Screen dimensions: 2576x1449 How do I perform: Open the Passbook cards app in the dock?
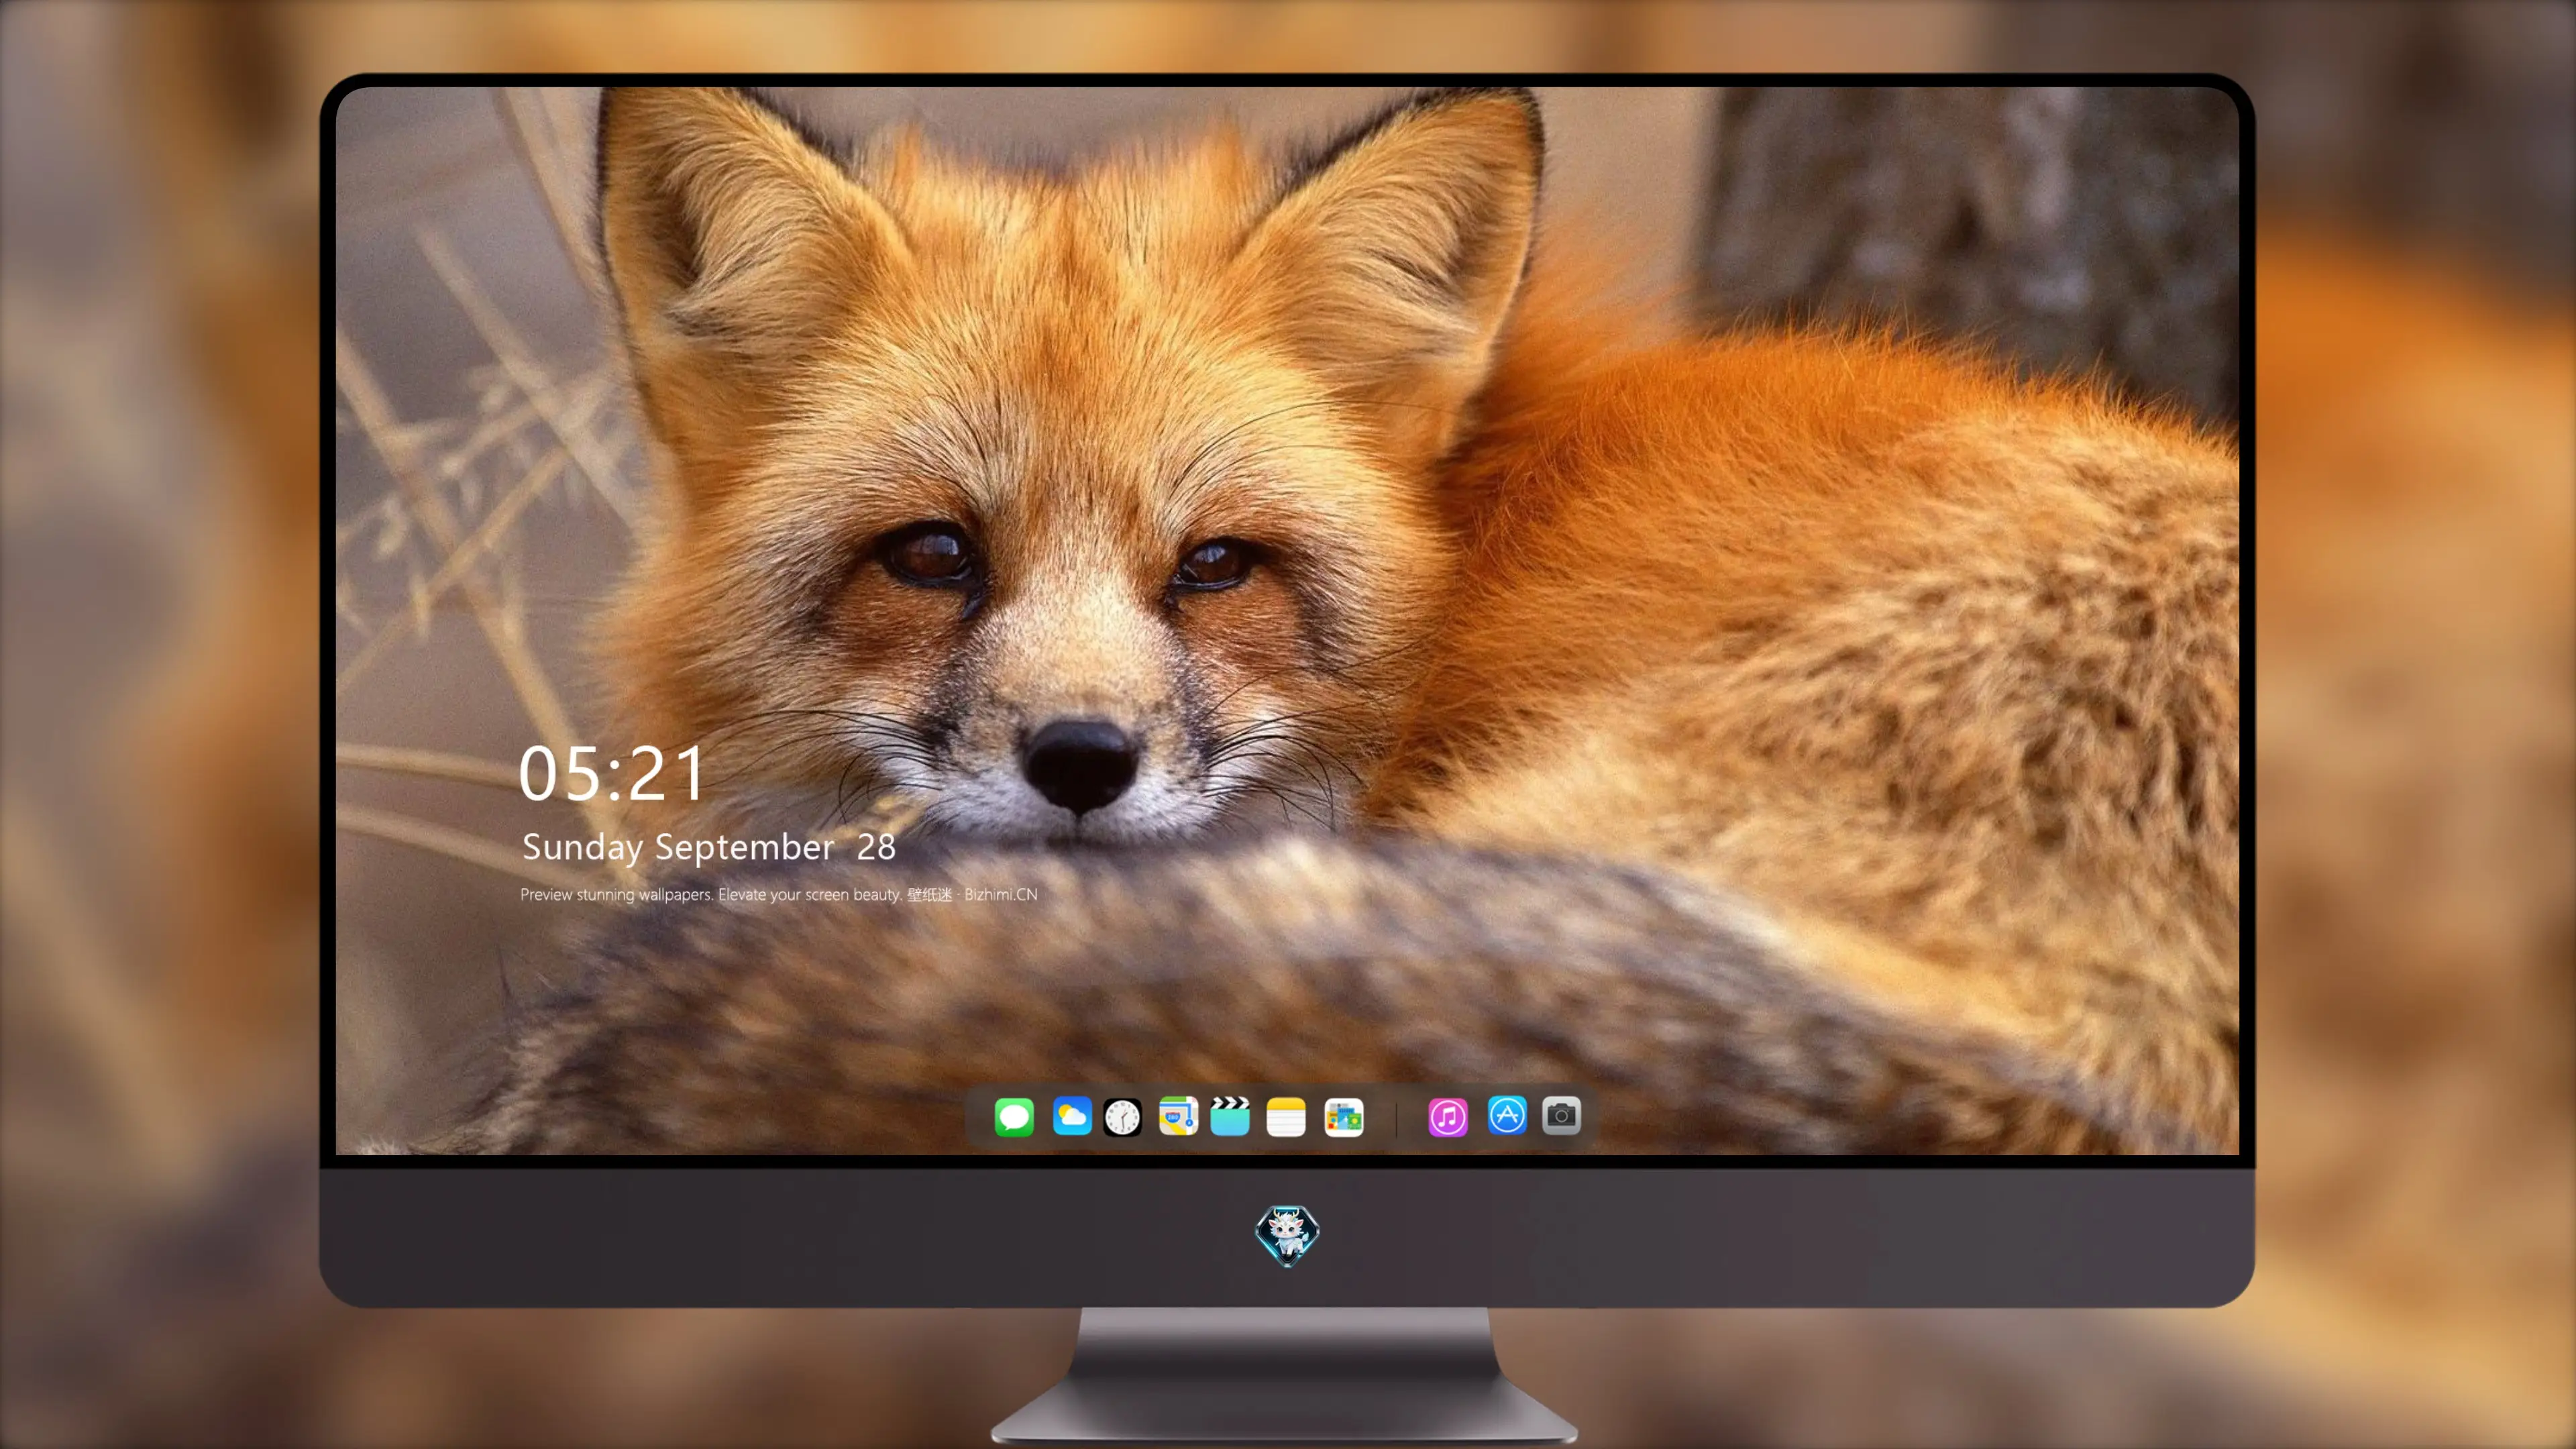point(1344,1117)
